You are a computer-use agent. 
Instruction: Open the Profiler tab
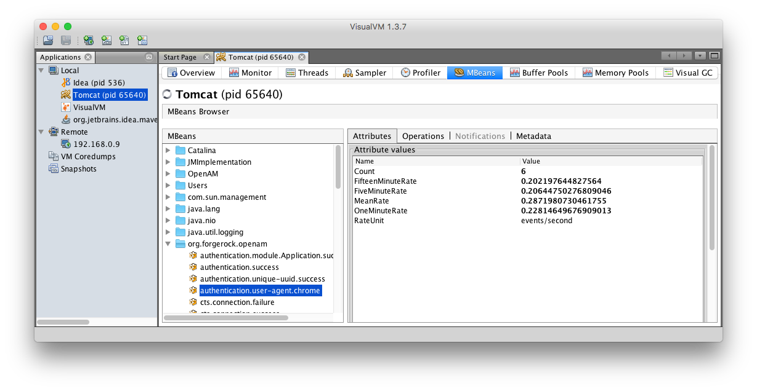[x=421, y=73]
